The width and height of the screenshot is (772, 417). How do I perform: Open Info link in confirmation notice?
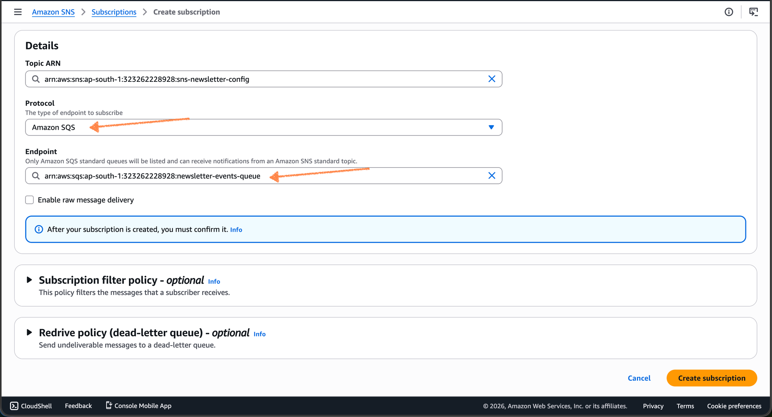[236, 230]
